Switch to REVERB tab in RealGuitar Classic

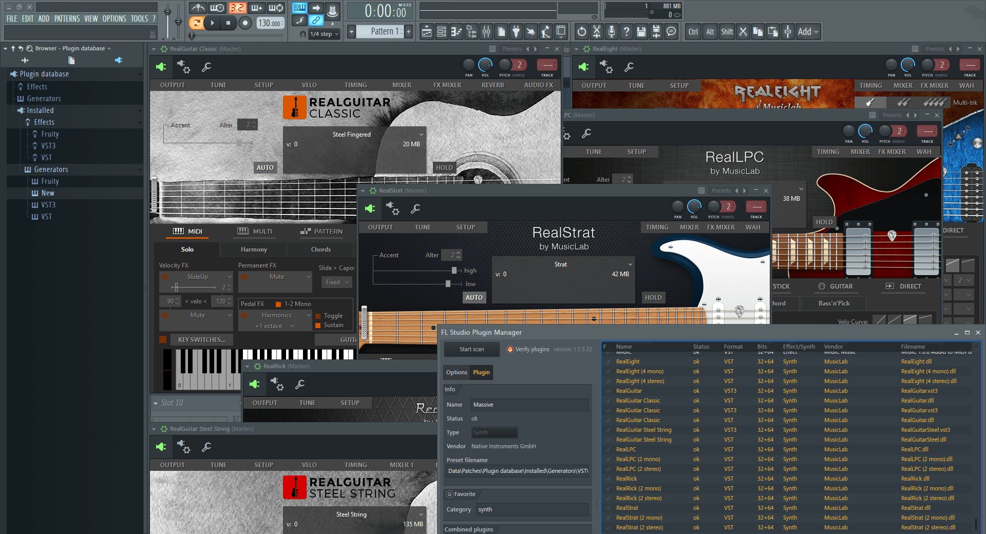coord(492,85)
